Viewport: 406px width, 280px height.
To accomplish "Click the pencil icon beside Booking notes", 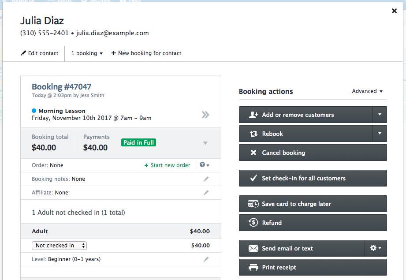I will pyautogui.click(x=206, y=179).
